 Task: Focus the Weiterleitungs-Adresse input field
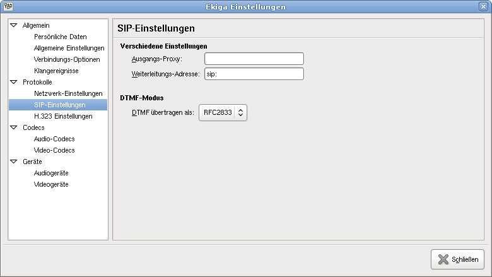(254, 74)
